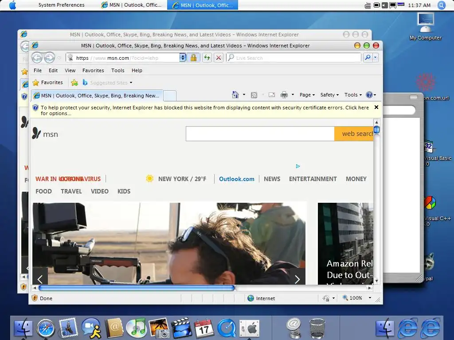454x340 pixels.
Task: Expand Suggested Sites dropdown
Action: (131, 83)
